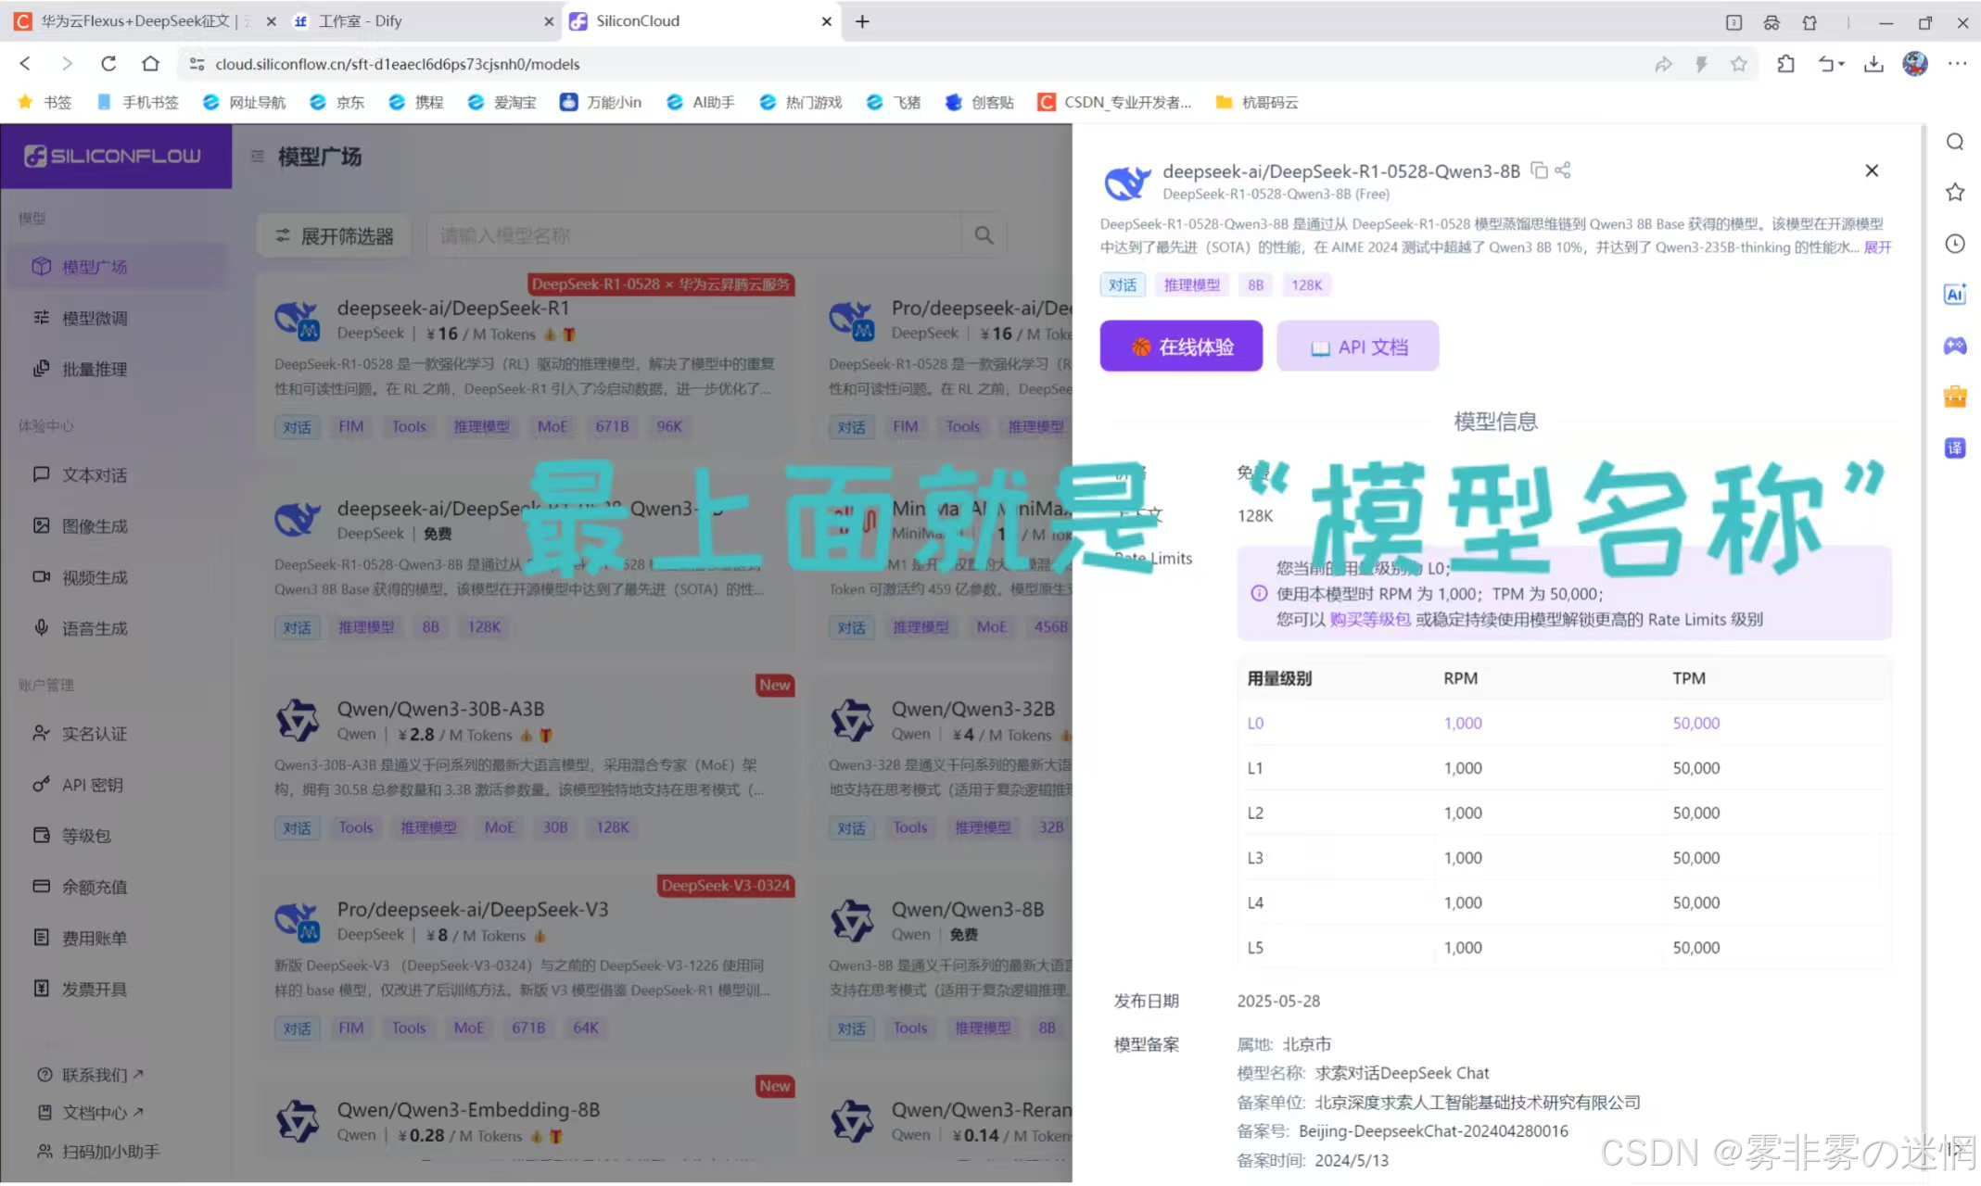The height and width of the screenshot is (1186, 1981).
Task: Open the right sidebar game controller icon
Action: (1955, 346)
